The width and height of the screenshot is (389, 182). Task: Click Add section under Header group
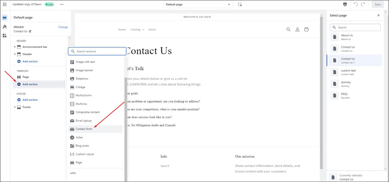28,61
